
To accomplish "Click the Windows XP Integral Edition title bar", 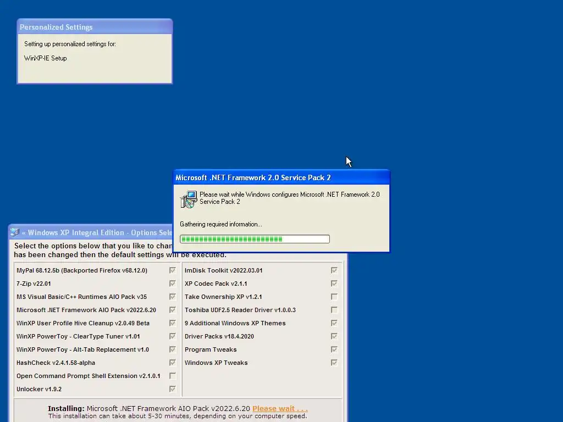I will (91, 232).
